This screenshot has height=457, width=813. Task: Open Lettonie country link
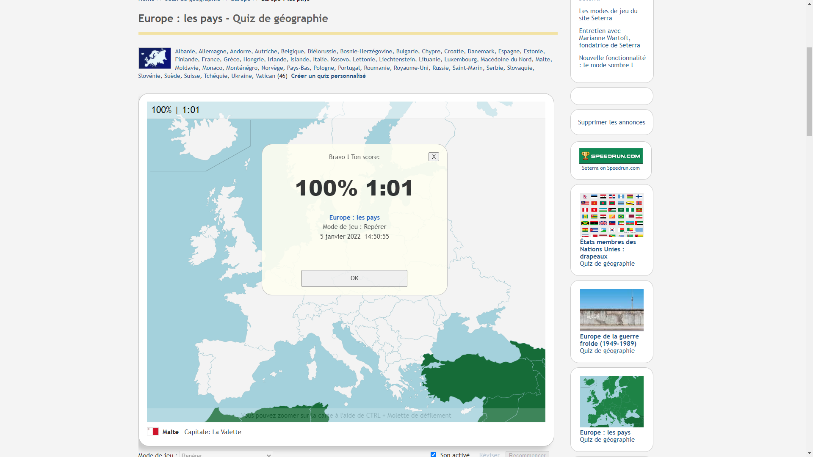[x=364, y=59]
